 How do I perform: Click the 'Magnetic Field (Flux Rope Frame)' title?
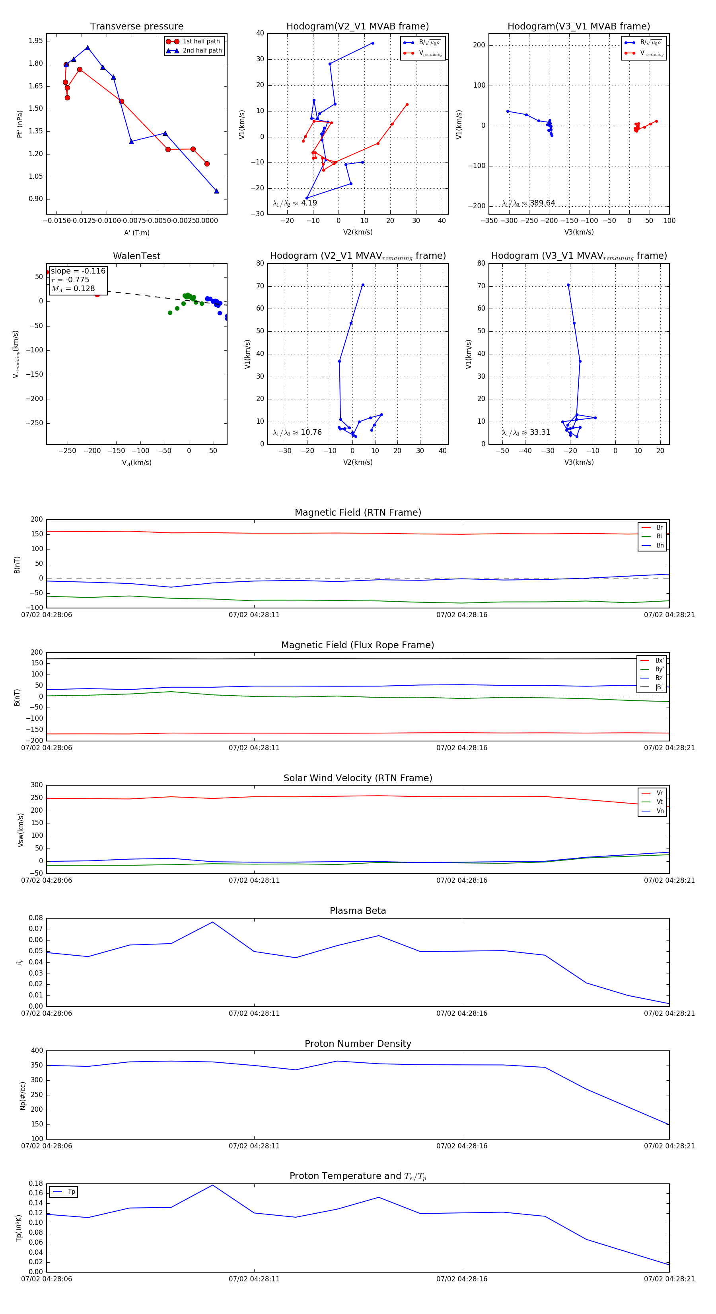(358, 645)
